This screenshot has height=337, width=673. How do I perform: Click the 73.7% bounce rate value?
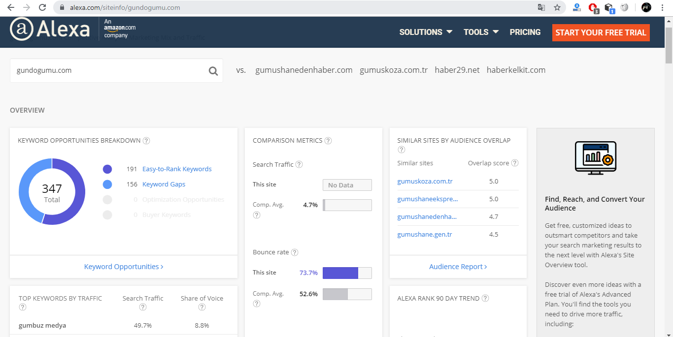(x=308, y=273)
